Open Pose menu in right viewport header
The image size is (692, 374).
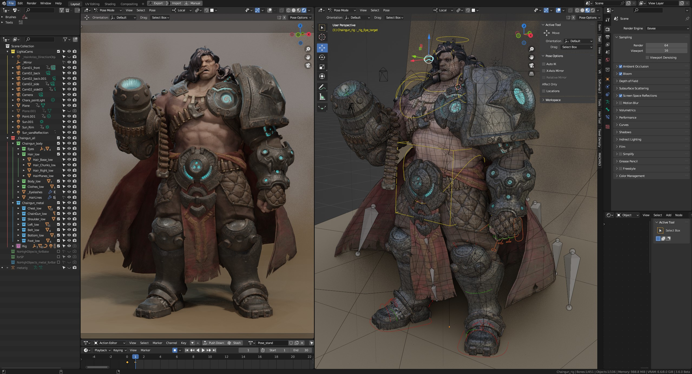(386, 10)
